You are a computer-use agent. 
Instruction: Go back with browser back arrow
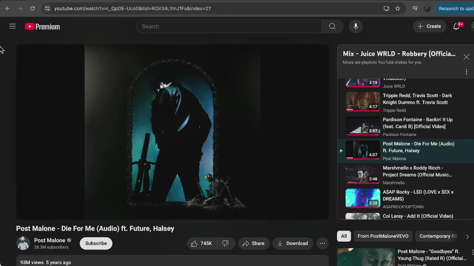pyautogui.click(x=7, y=8)
